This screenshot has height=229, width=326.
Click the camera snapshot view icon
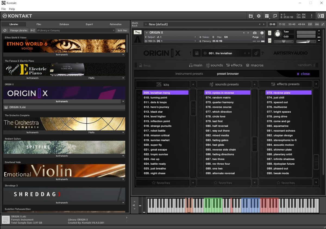[x=255, y=33]
